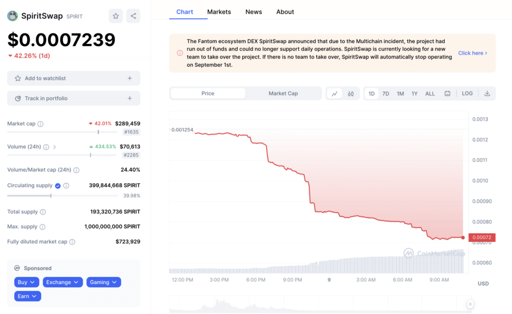
Task: Click the 399,844,668 SPIRIT supply value
Action: [x=114, y=185]
